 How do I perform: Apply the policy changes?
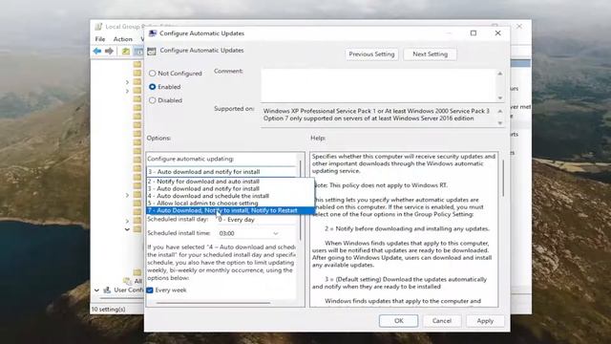pyautogui.click(x=485, y=321)
